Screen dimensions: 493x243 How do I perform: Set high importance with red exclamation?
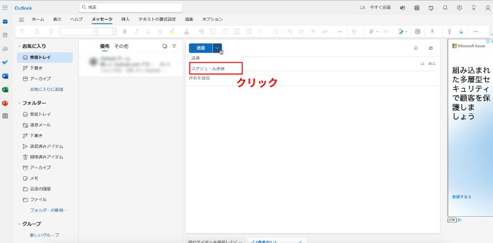point(449,31)
